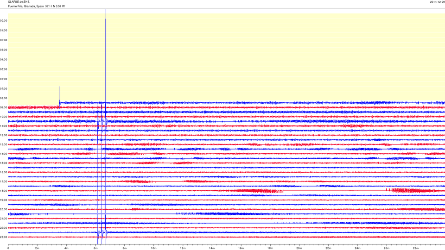This screenshot has width=445, height=250.
Task: Choose the '14m' axis tick label
Action: coord(212,248)
